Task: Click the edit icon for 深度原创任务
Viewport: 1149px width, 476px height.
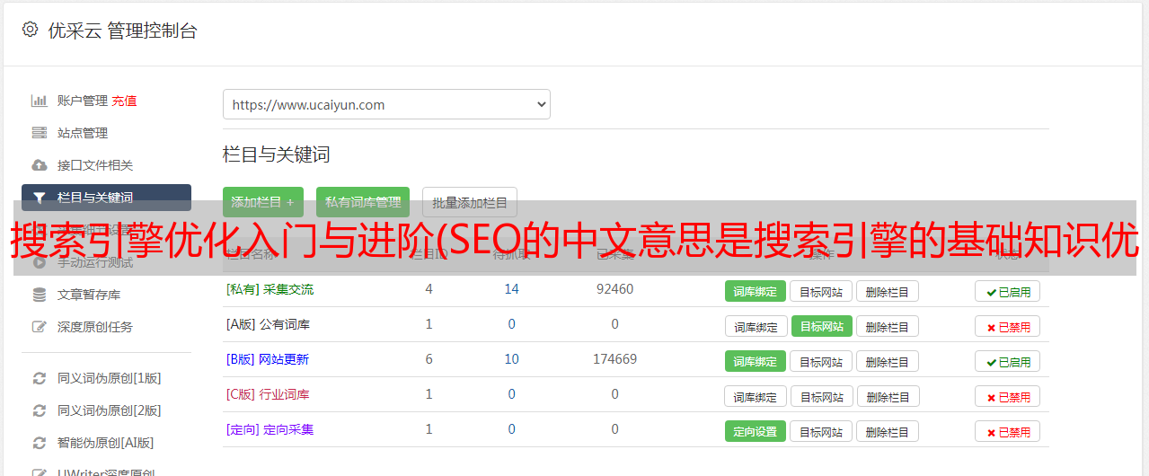Action: point(40,327)
